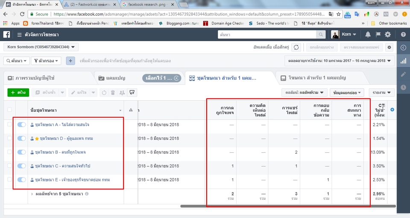
Task: Open the ค้นหา search dropdown
Action: coord(17,61)
